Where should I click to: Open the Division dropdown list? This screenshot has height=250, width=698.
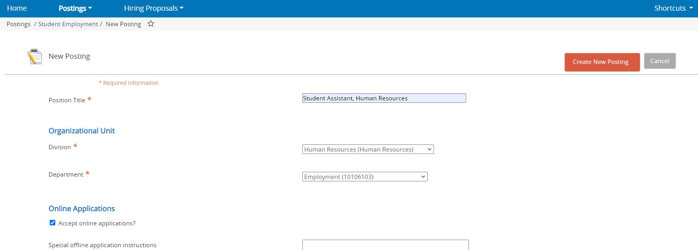367,150
